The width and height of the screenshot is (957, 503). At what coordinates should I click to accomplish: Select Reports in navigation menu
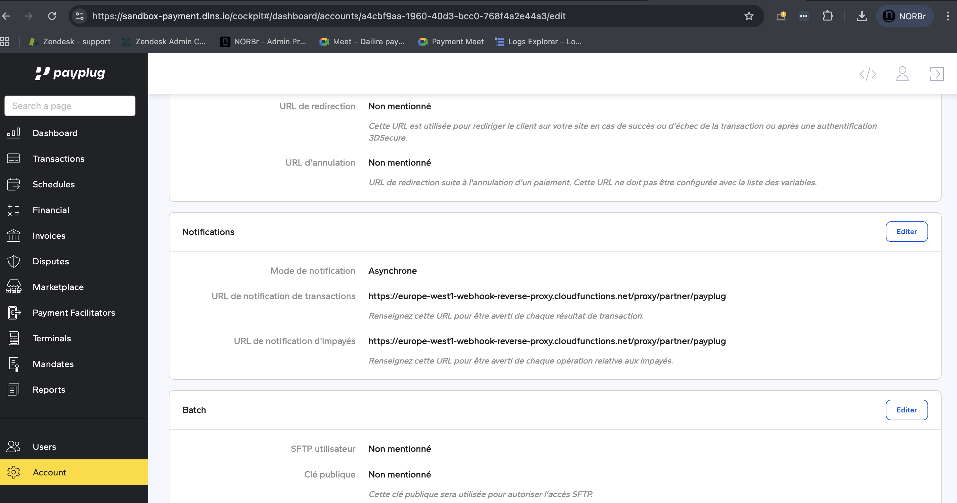click(49, 390)
